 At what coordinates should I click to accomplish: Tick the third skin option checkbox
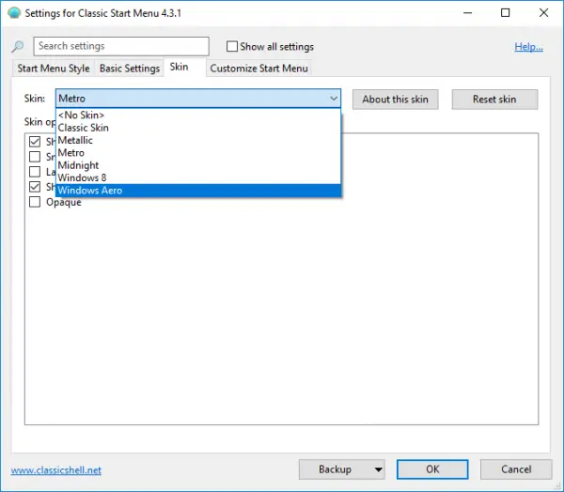pos(35,172)
